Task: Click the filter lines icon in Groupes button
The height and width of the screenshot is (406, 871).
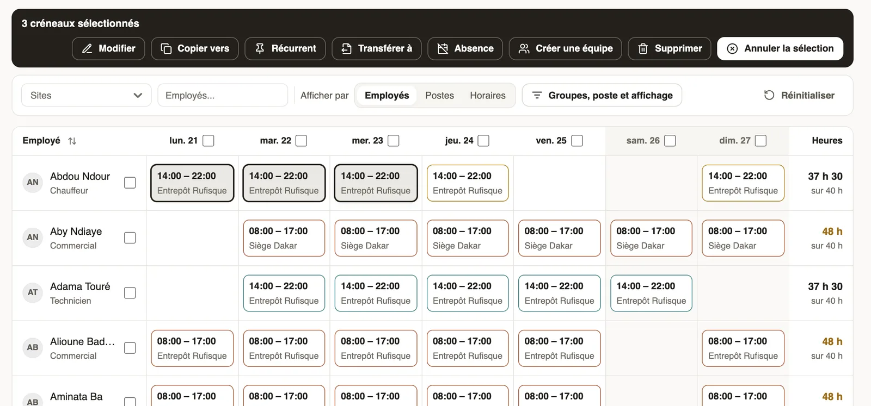Action: coord(537,95)
